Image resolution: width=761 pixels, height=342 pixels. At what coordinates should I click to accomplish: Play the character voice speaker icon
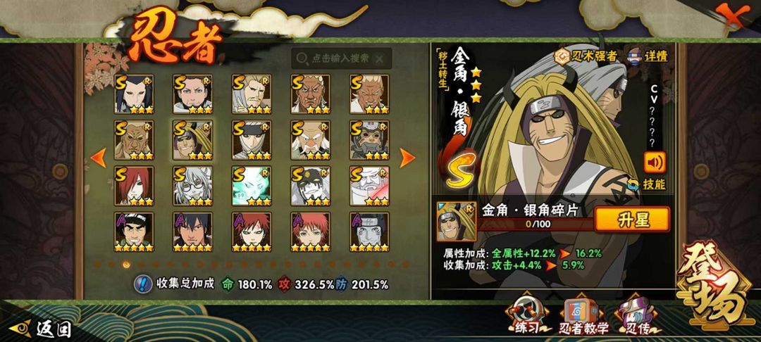[x=655, y=163]
